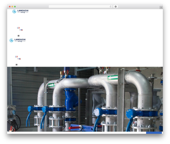170x144 pixels.
Task: Select the lower French flag icon
Action: [16, 57]
